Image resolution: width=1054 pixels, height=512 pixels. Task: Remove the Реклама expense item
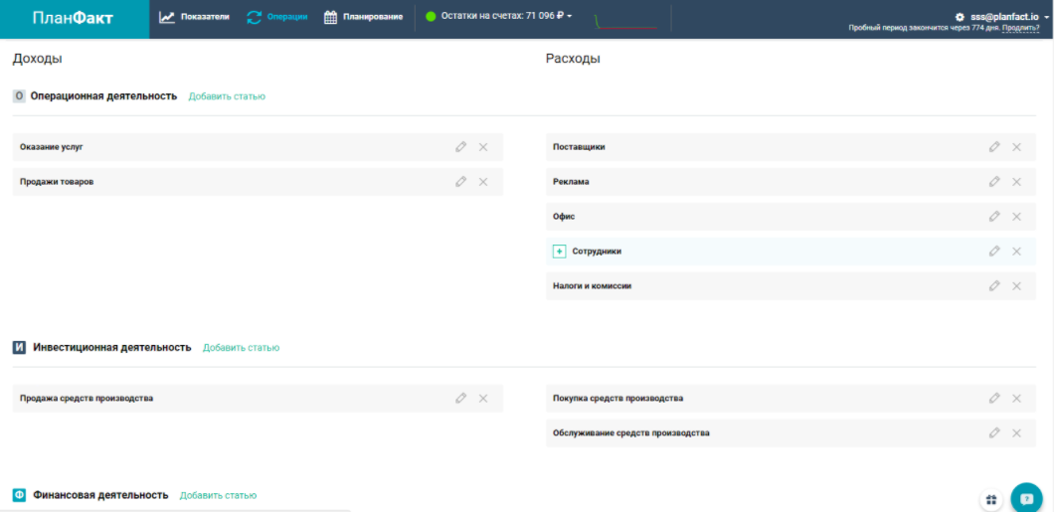click(x=1016, y=182)
